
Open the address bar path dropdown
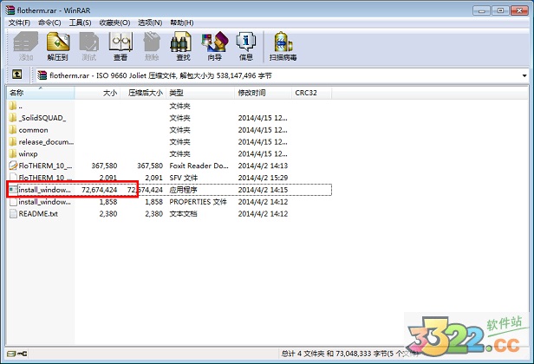(524, 75)
